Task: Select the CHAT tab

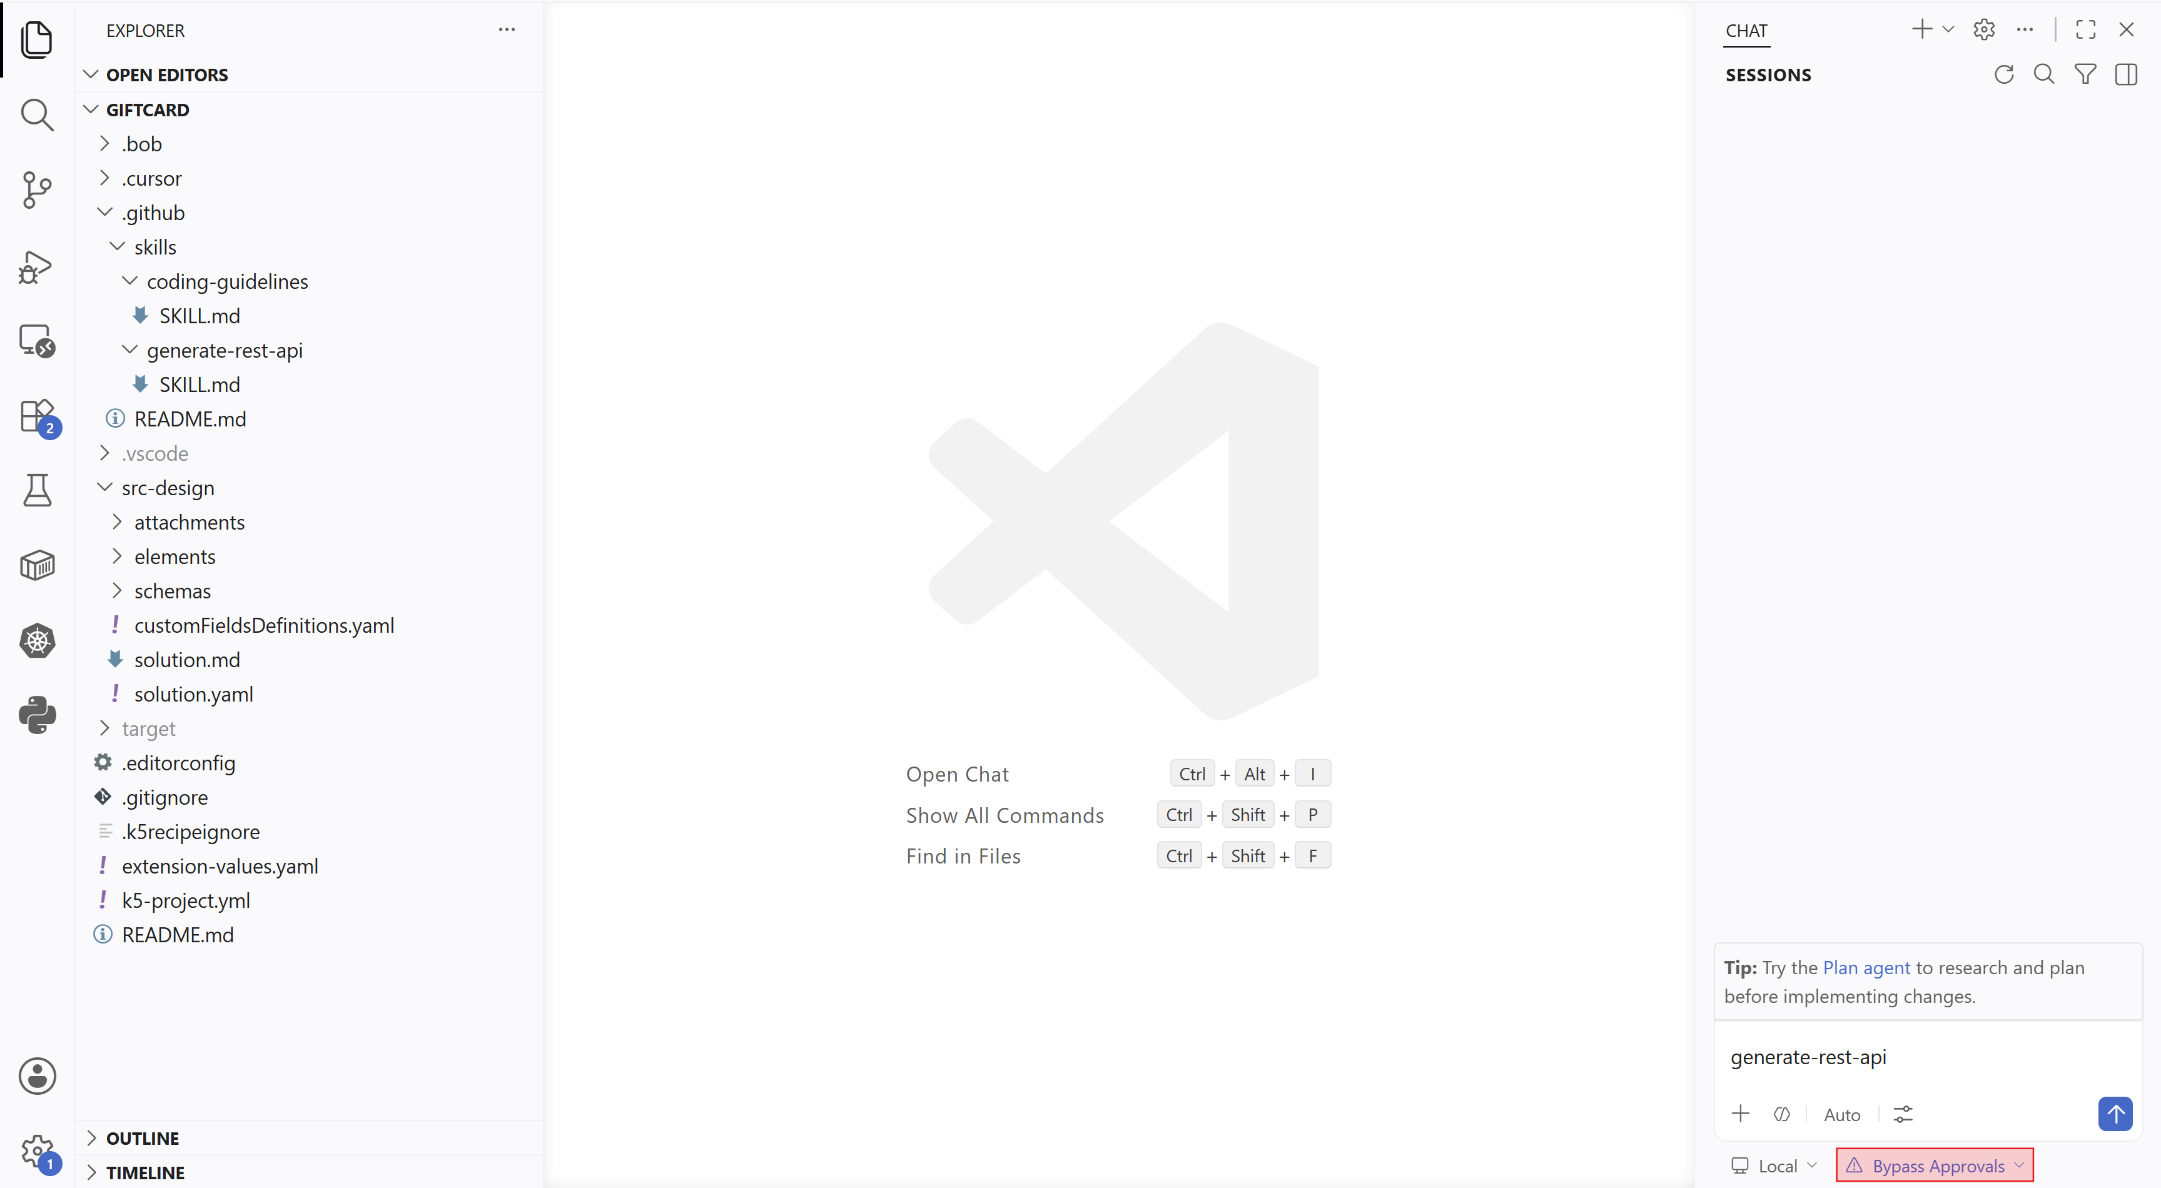Action: click(1746, 31)
